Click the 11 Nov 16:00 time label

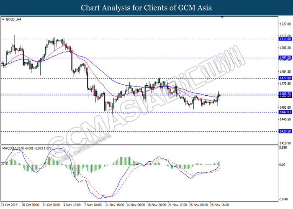115,205
